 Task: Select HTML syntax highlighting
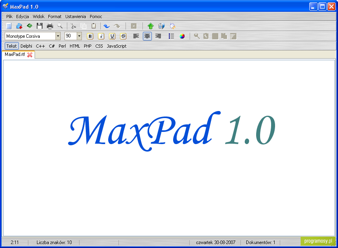pos(75,46)
